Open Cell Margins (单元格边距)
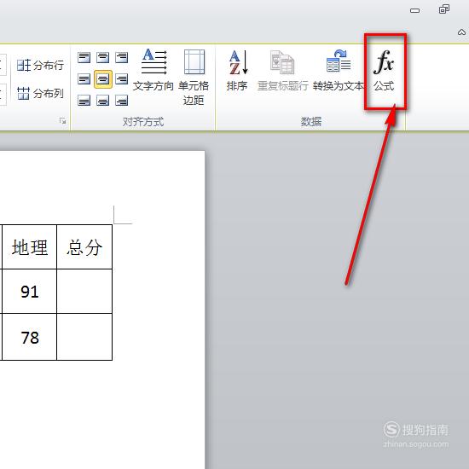Viewport: 469px width, 469px height. pos(194,77)
